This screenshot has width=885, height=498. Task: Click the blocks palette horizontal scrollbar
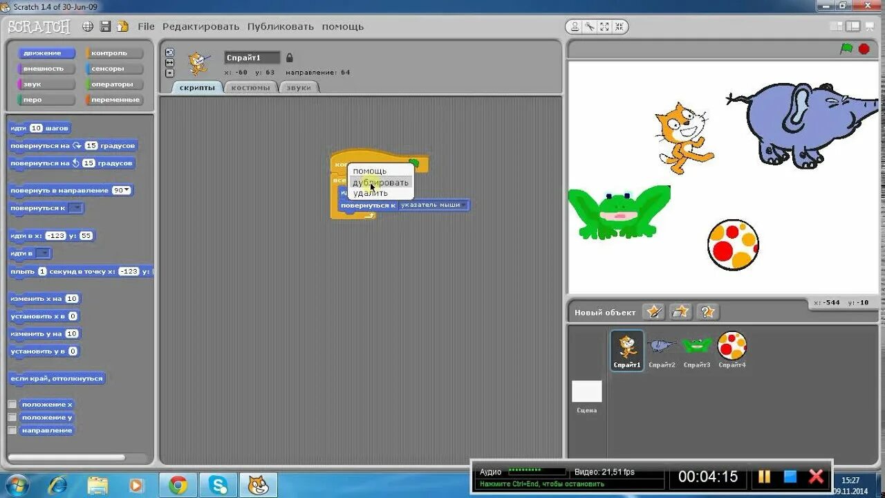pos(66,457)
